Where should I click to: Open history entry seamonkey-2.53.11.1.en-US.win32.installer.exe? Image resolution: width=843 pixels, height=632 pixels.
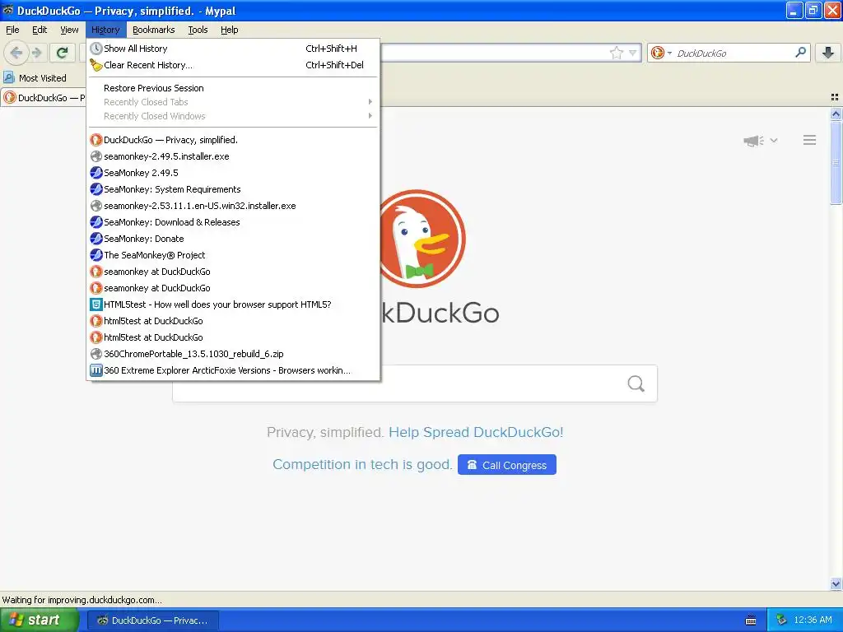coord(233,206)
